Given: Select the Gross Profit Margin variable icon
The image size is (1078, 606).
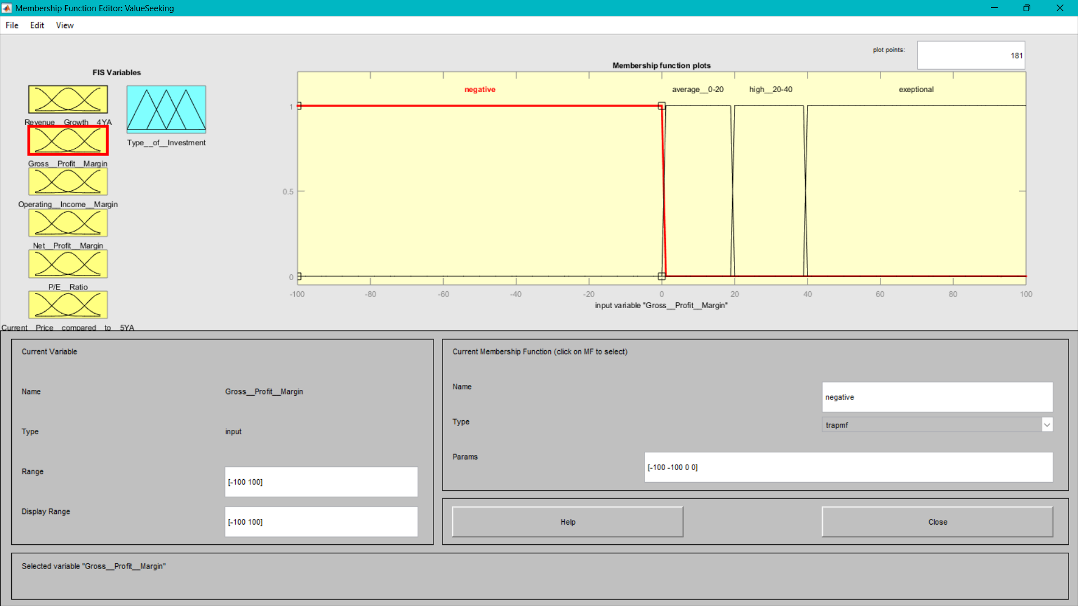Looking at the screenshot, I should click(x=68, y=140).
